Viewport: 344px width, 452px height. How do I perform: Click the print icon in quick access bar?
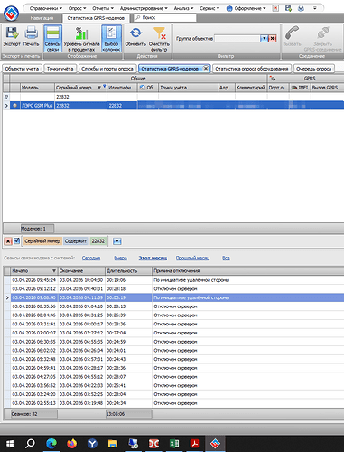(x=301, y=8)
